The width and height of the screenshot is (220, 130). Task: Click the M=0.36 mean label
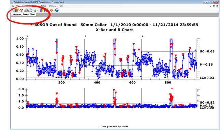pos(206,65)
